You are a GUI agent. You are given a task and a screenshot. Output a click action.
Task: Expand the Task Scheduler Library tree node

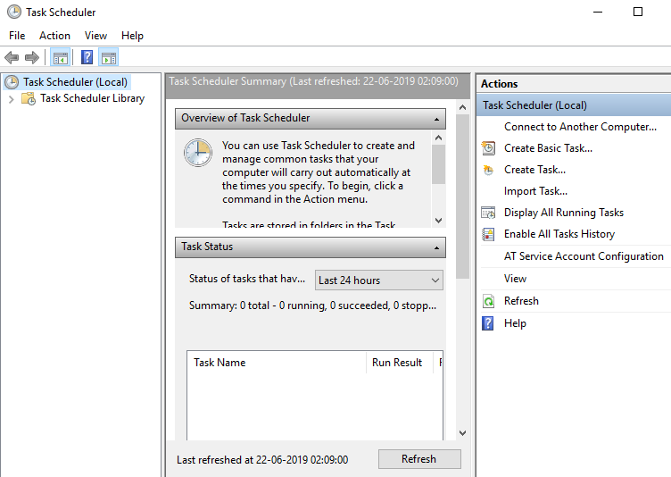tap(11, 99)
